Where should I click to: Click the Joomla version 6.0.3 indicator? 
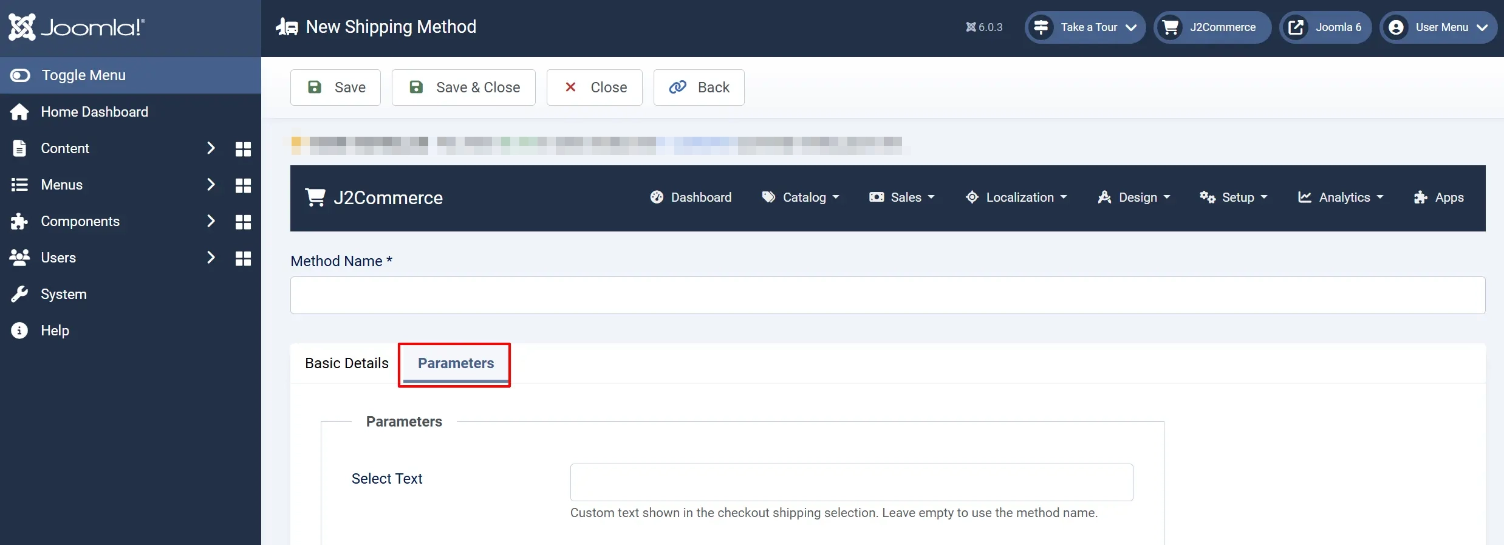point(984,27)
